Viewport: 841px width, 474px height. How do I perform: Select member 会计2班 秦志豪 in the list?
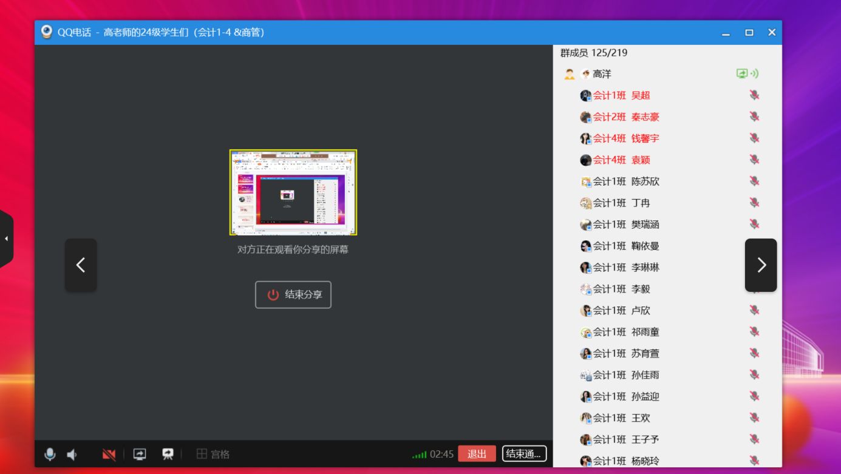click(x=625, y=117)
